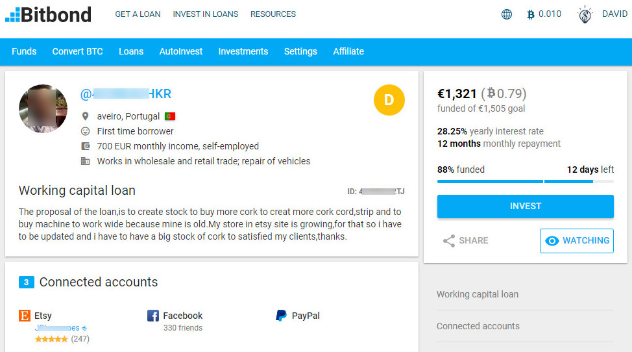Viewport: 632px width, 352px height.
Task: Switch to the Funds tab
Action: point(24,51)
